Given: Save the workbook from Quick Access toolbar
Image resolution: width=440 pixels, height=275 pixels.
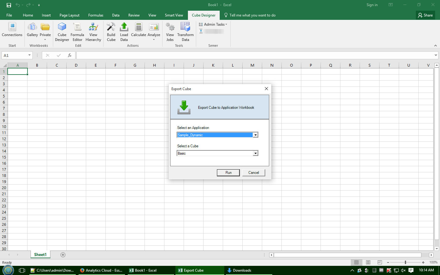Looking at the screenshot, I should [x=9, y=5].
